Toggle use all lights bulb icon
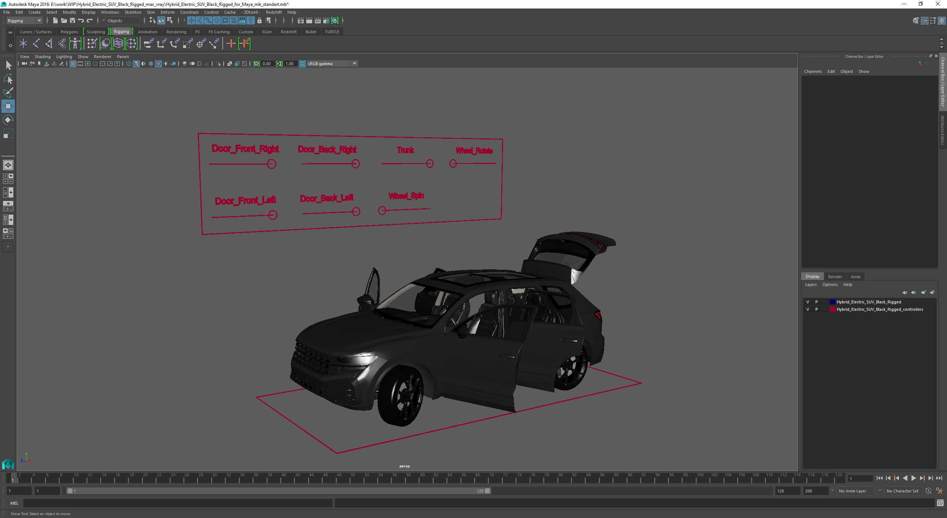 click(166, 64)
